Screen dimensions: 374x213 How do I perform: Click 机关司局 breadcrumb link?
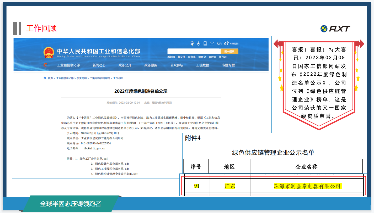coord(82,78)
